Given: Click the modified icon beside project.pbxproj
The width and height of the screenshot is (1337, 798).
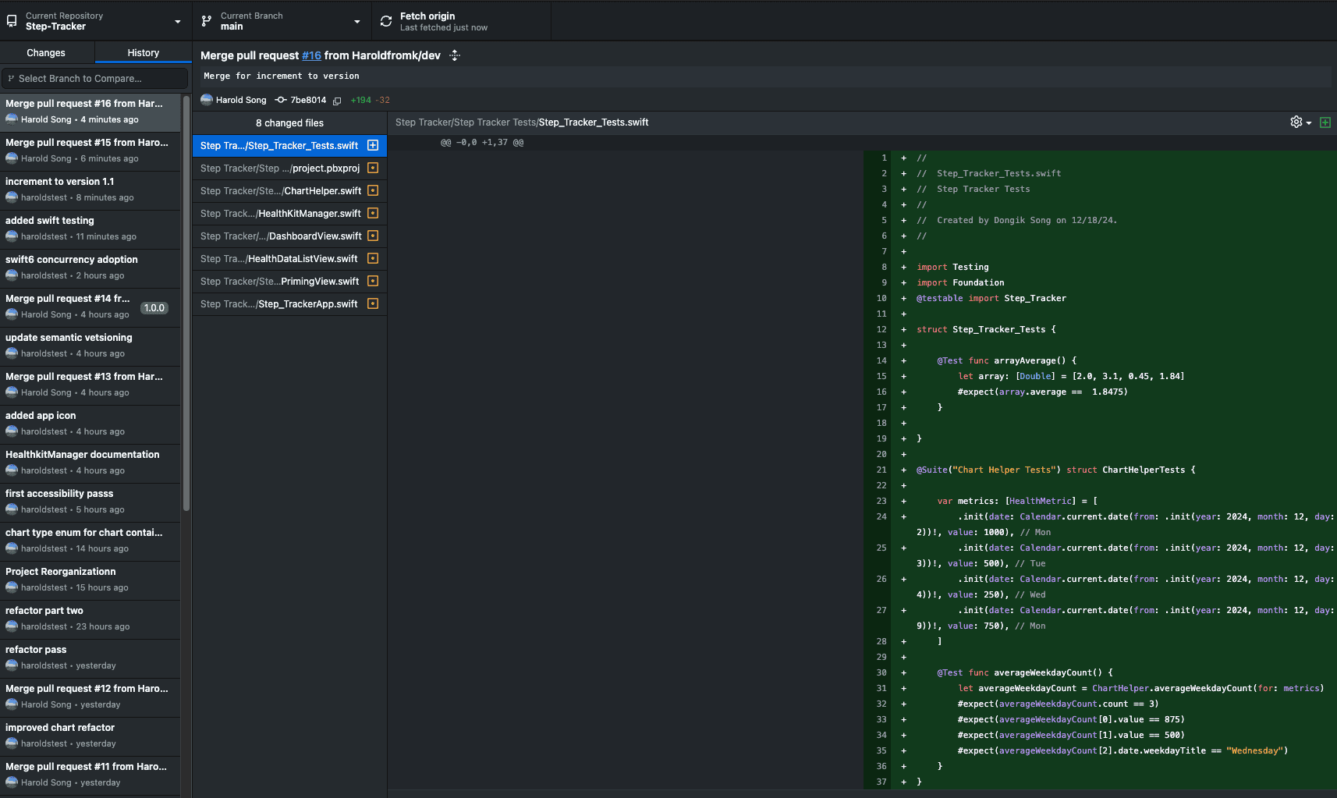Looking at the screenshot, I should (373, 168).
